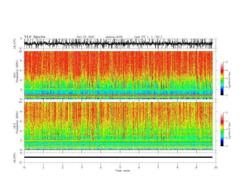Click the "ch.1(V)" waveform axis label
The image size is (243, 188).
tap(15, 44)
